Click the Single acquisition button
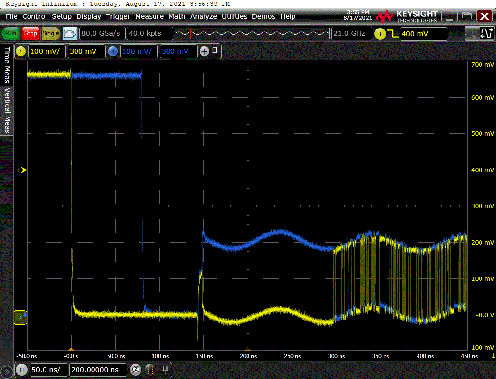This screenshot has width=496, height=379. pos(50,33)
